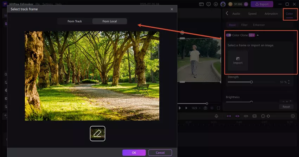
Task: Collapse the Color Clone section arrow
Action: click(257, 35)
